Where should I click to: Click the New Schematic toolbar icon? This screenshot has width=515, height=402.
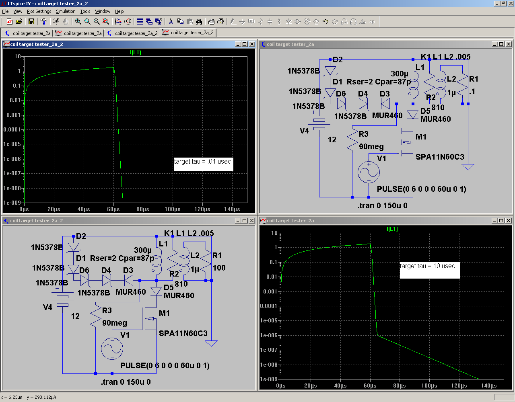(x=10, y=22)
